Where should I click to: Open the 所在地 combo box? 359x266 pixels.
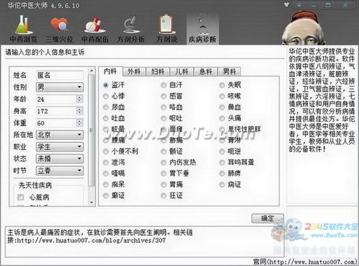coord(60,135)
